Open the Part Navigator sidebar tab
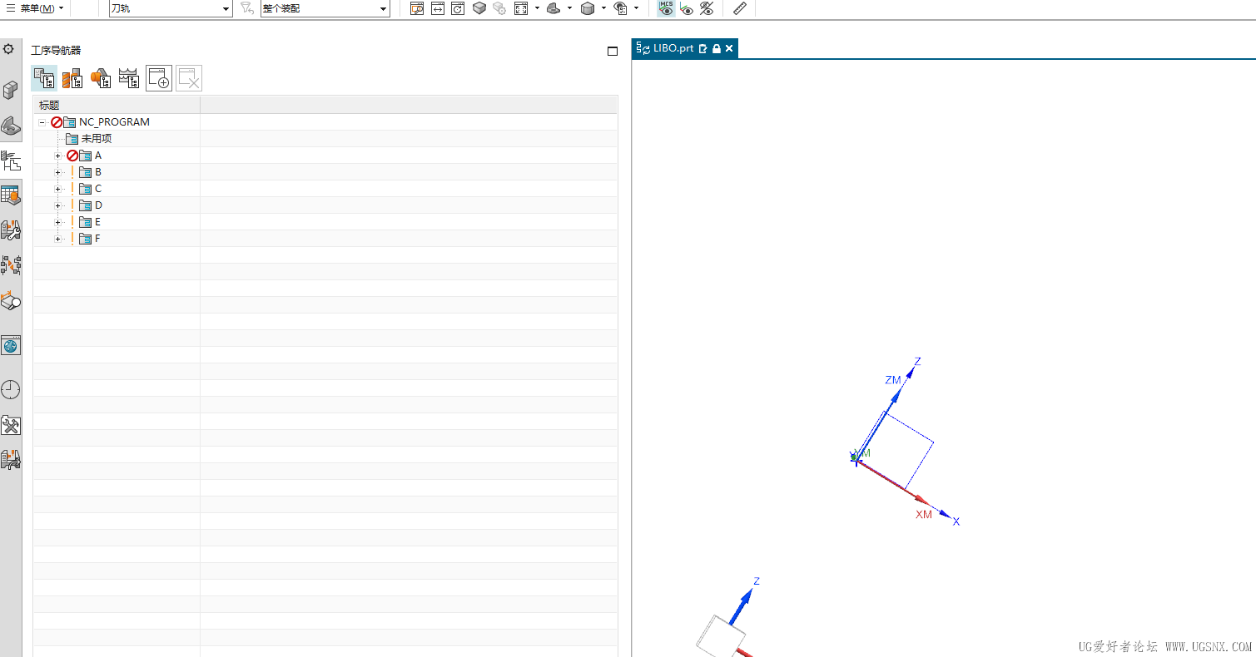This screenshot has width=1256, height=657. pyautogui.click(x=11, y=126)
